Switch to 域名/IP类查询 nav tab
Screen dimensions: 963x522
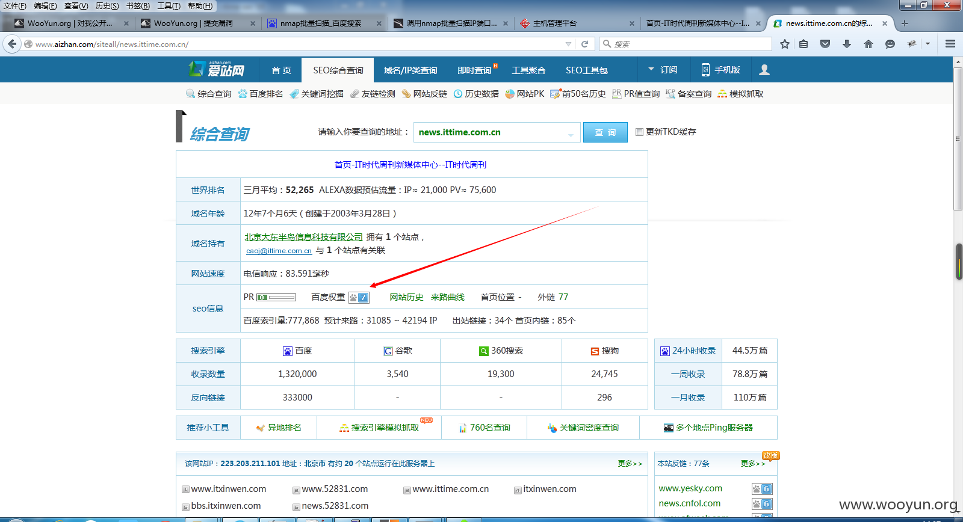[410, 70]
